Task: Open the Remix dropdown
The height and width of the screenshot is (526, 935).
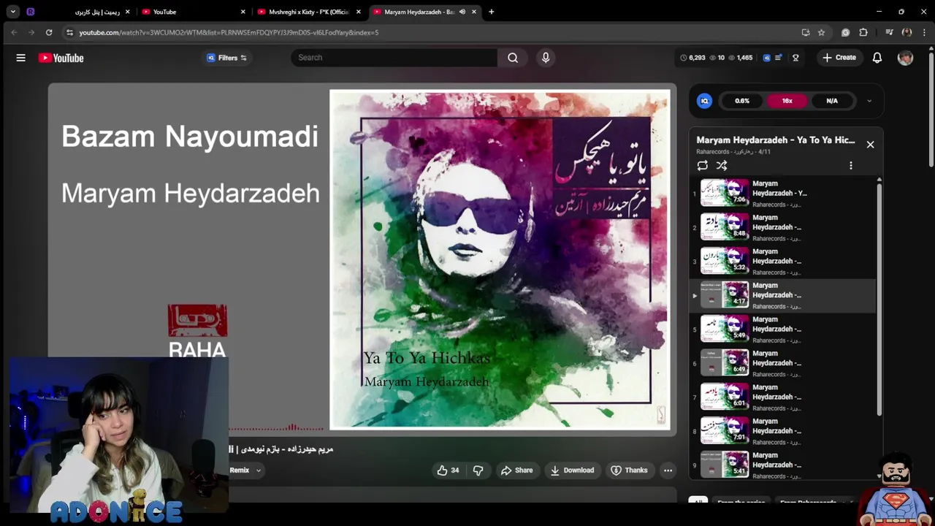Action: point(245,470)
